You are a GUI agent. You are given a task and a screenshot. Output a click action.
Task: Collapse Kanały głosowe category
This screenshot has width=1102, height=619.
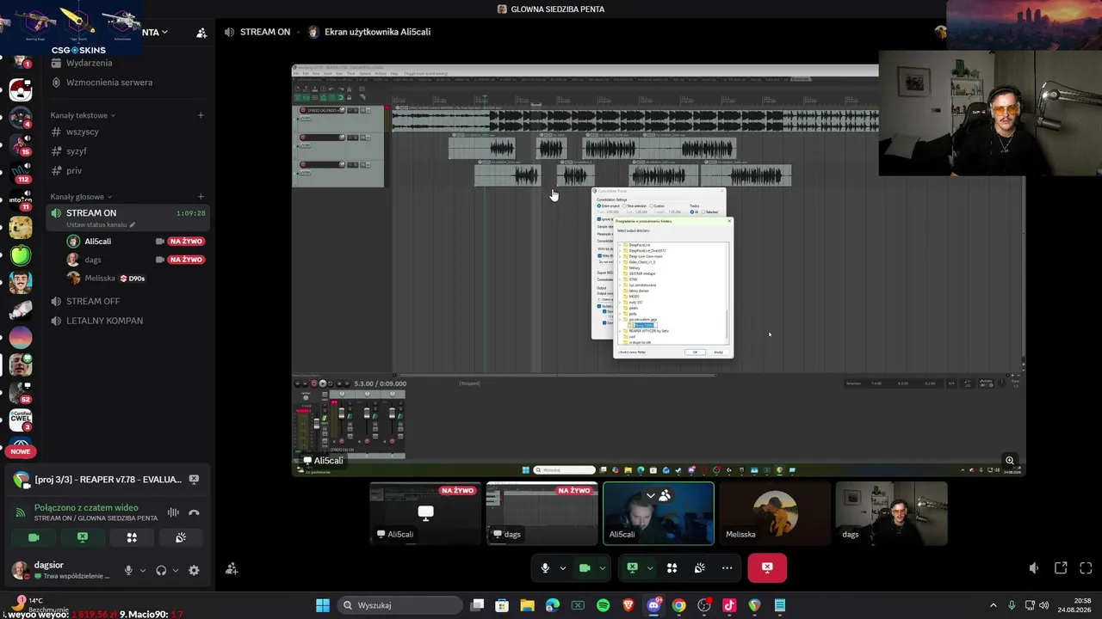tap(81, 197)
